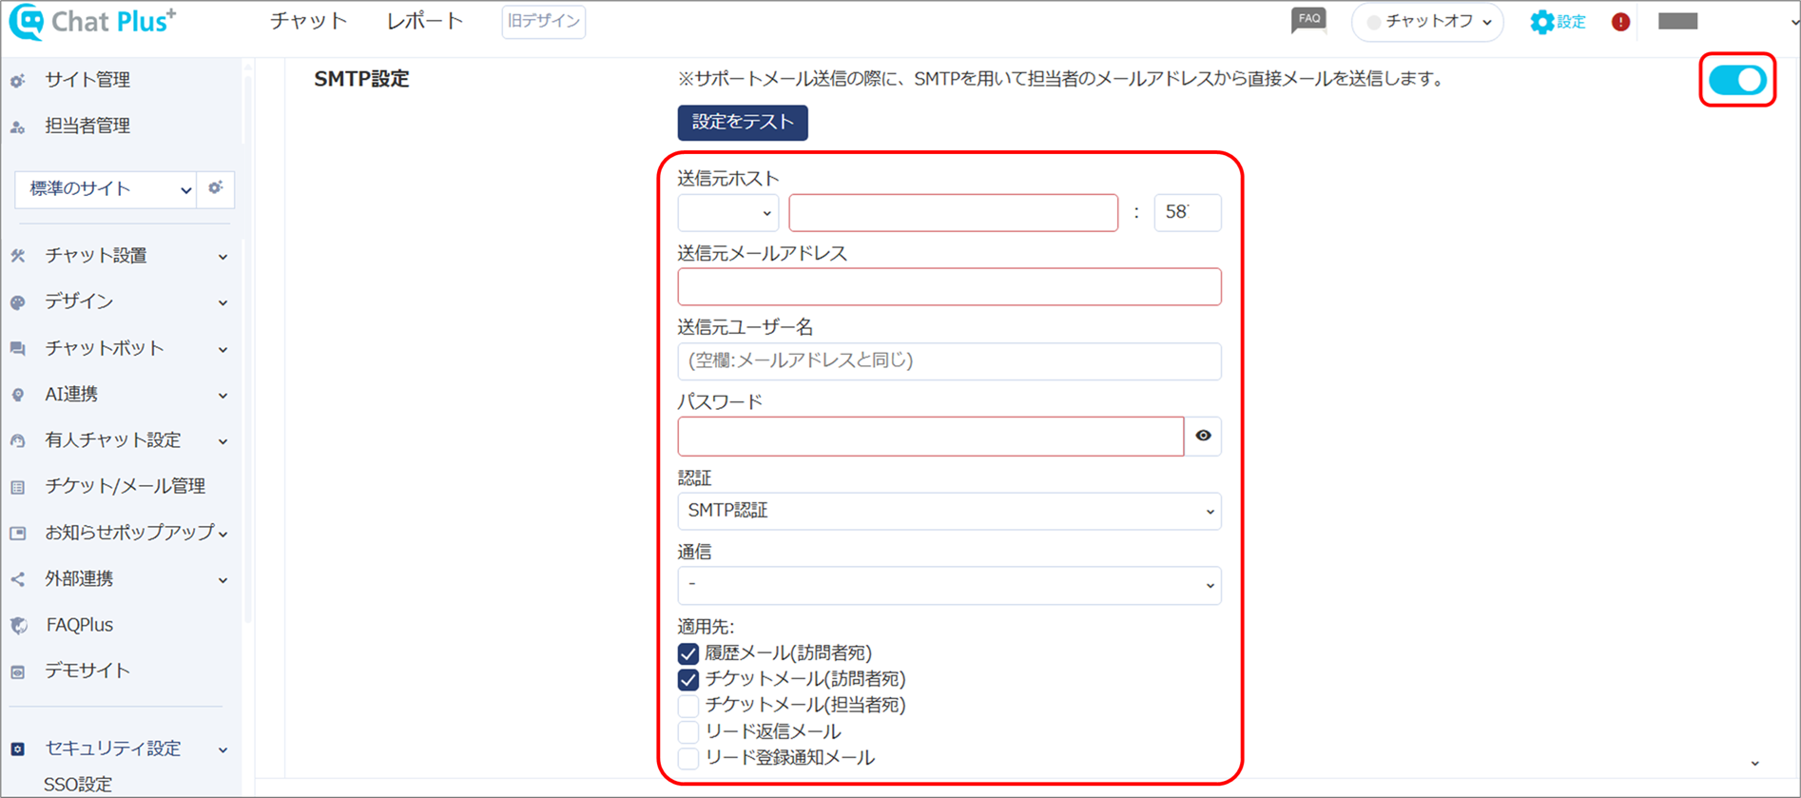Click the チャット設置 tools icon
The height and width of the screenshot is (798, 1801).
point(18,256)
